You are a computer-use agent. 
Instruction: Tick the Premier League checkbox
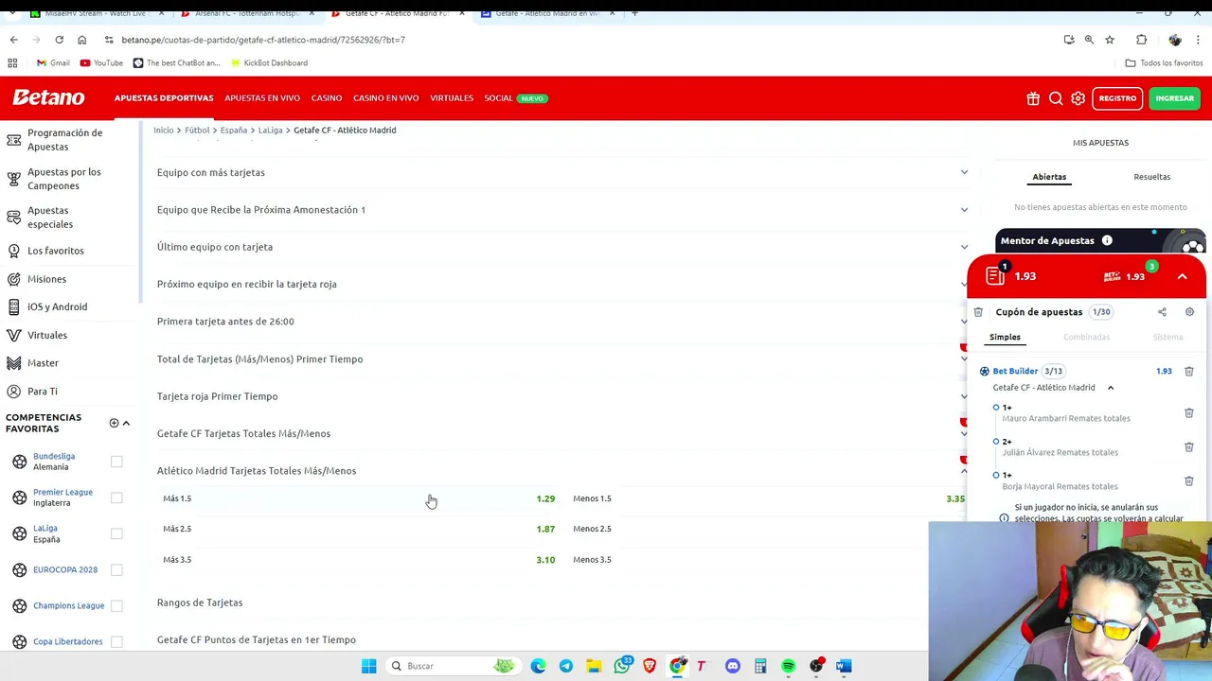point(116,498)
